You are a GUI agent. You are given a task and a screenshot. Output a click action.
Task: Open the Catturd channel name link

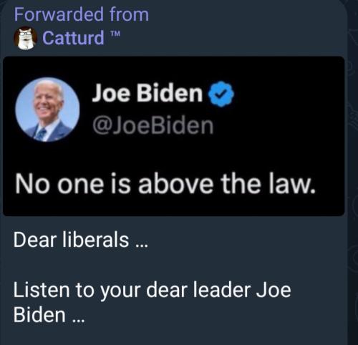(73, 38)
